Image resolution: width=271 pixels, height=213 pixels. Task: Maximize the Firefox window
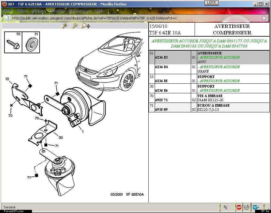pyautogui.click(x=261, y=4)
